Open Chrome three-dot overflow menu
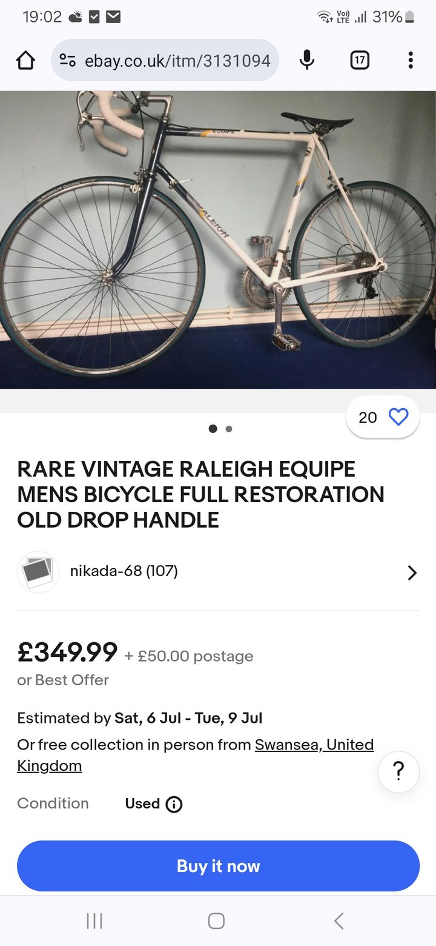The image size is (436, 946). pyautogui.click(x=411, y=60)
